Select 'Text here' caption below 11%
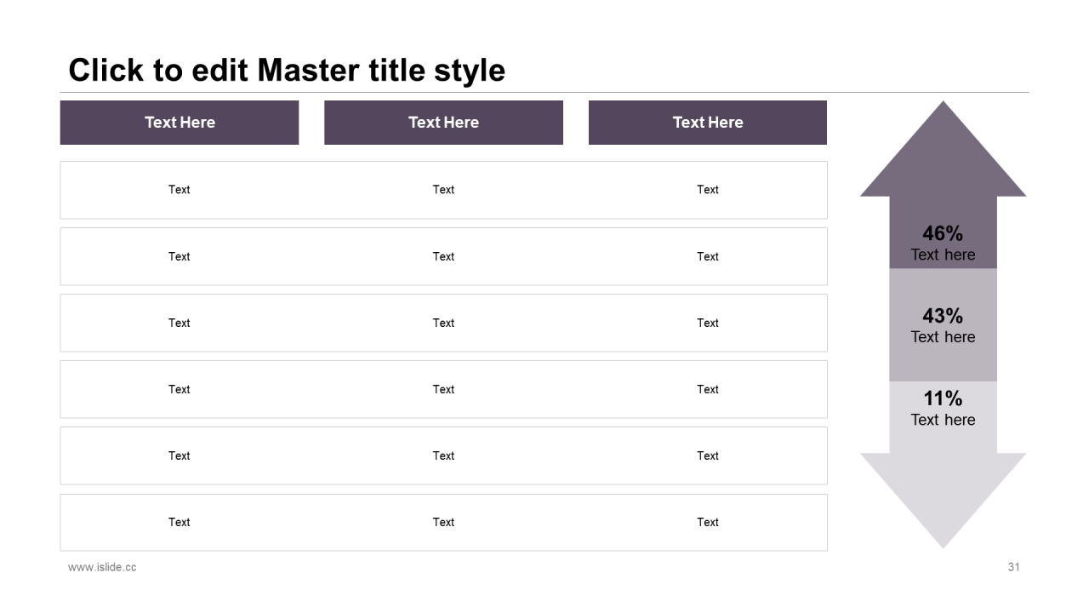Screen dimensions: 1089x613 [x=943, y=420]
